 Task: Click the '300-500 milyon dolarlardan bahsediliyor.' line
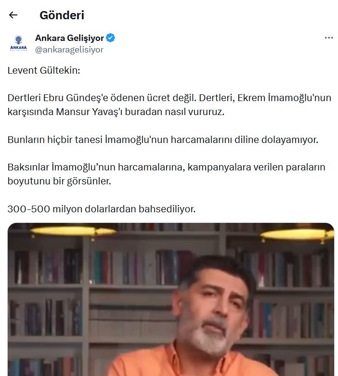tap(102, 209)
